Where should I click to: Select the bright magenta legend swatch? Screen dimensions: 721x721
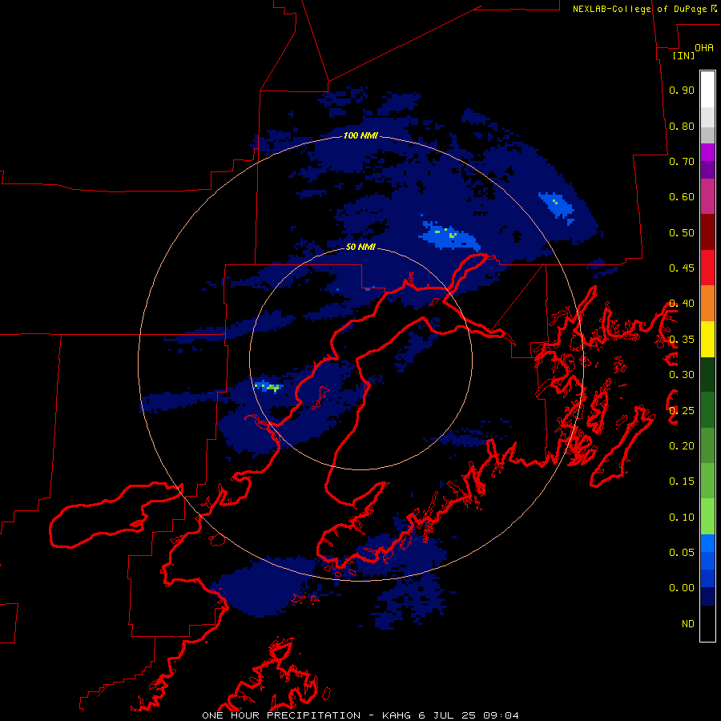(707, 152)
